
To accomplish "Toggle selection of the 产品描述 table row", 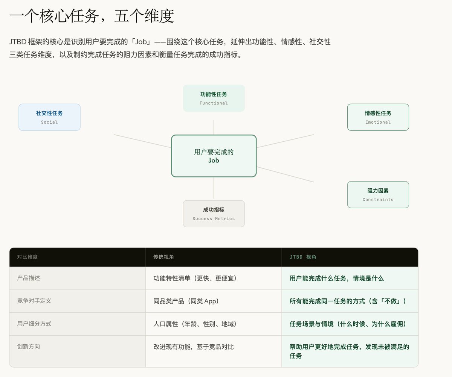I will (x=77, y=278).
